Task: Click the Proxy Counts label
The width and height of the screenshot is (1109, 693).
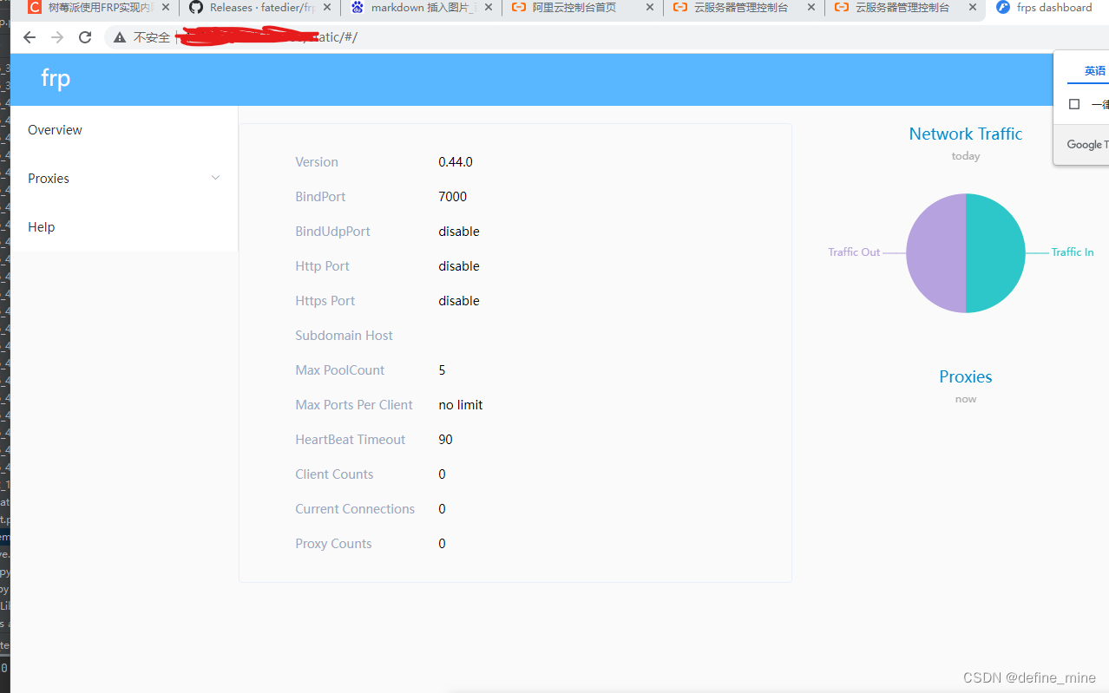Action: coord(333,544)
